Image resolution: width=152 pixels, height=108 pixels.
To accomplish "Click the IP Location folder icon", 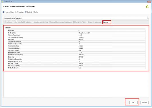I will [16, 12].
